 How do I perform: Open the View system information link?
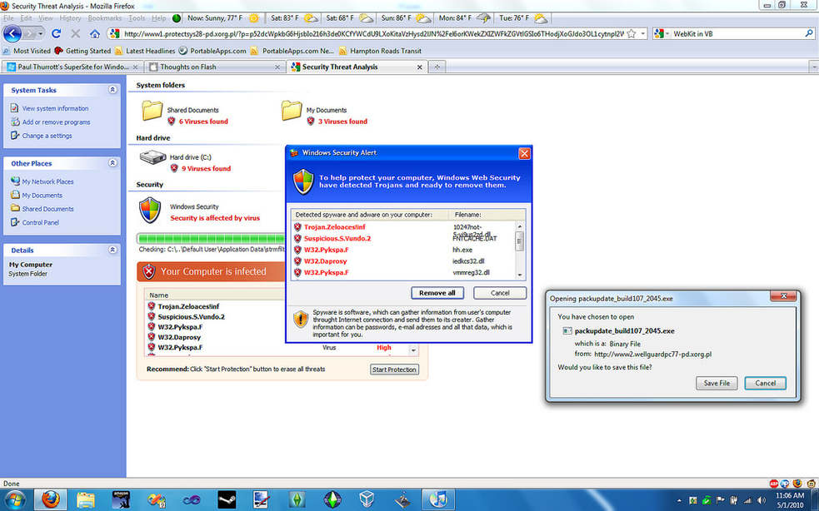click(x=55, y=108)
